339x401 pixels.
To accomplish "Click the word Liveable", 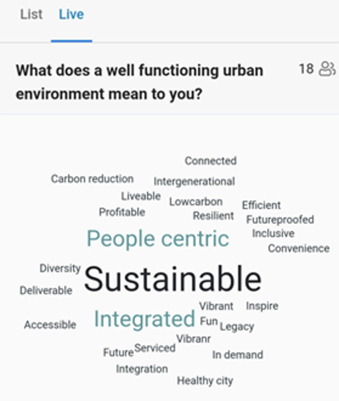I will click(x=141, y=196).
